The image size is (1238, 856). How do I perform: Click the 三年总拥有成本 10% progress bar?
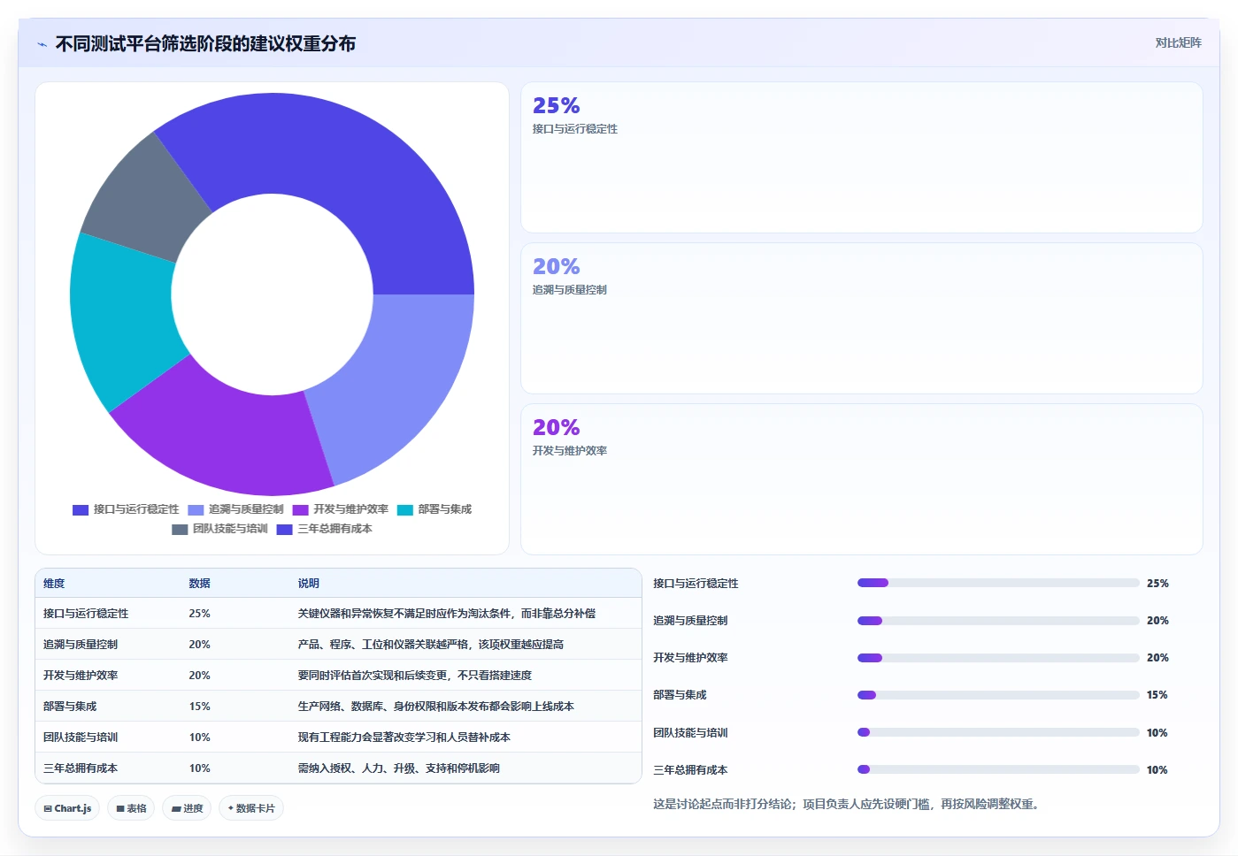998,769
